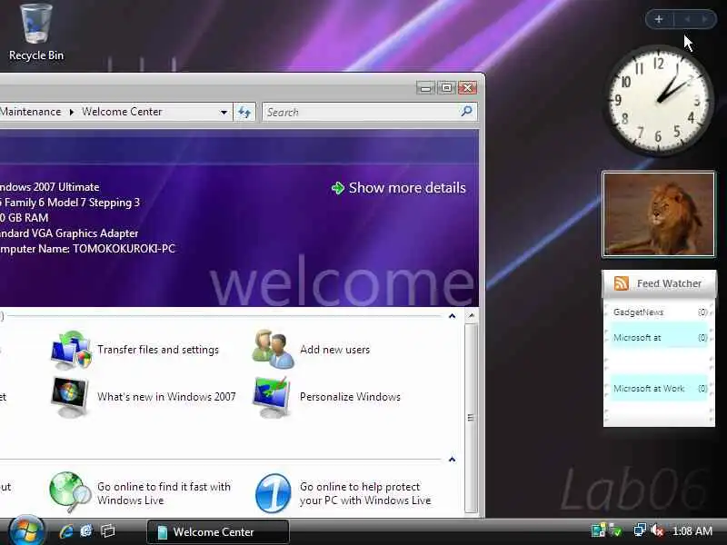
Task: Click the Windows Live protect PC icon
Action: tap(274, 493)
